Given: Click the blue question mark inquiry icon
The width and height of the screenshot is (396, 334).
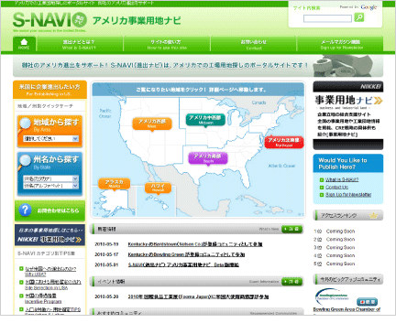Looking at the screenshot, I should 25,210.
